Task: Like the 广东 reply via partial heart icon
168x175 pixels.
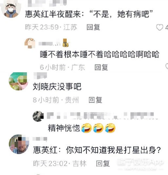Action: click(167, 66)
